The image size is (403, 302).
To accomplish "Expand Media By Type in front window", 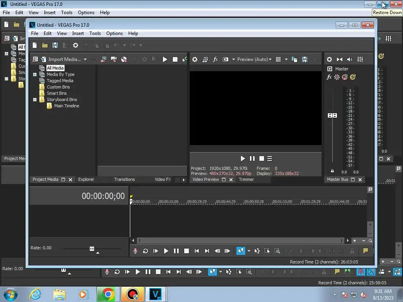I will point(35,74).
